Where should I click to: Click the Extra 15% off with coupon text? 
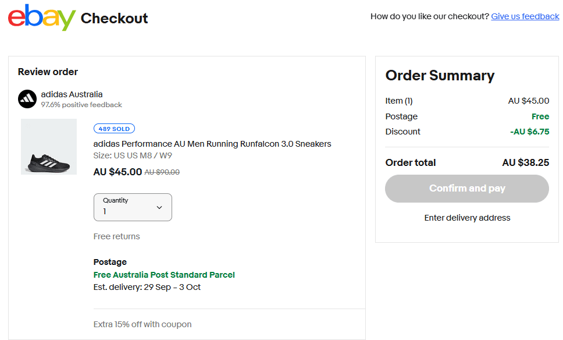click(142, 324)
